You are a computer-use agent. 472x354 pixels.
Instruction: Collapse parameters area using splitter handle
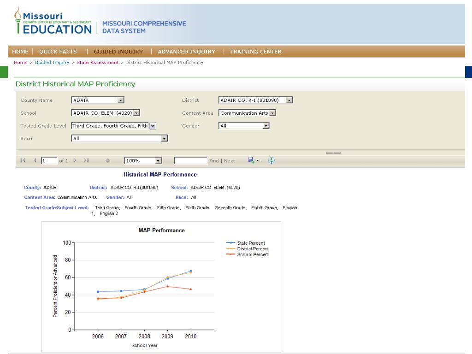coord(333,153)
